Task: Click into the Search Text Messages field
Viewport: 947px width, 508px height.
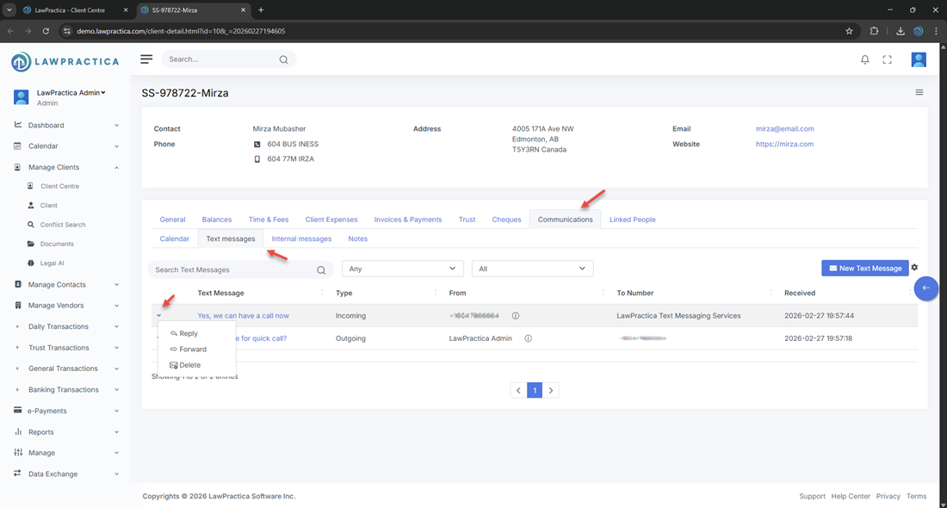Action: (x=231, y=269)
